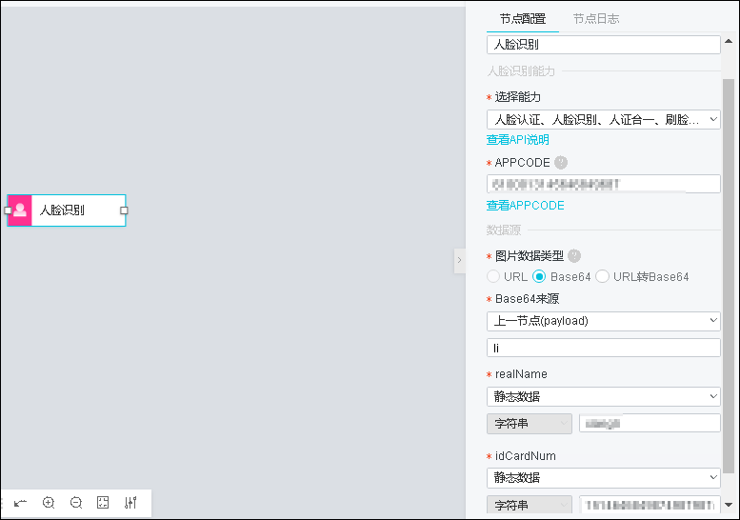Open the idCardNum source dropdown

(603, 477)
